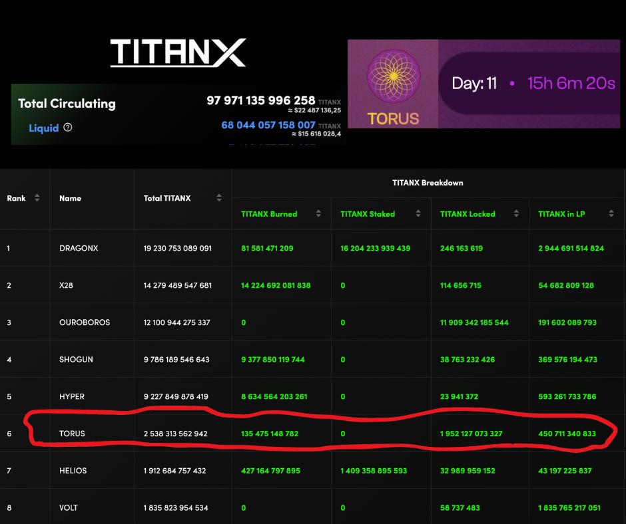
Task: Click HELIOS staked 1 409 358 895 593
Action: point(374,471)
